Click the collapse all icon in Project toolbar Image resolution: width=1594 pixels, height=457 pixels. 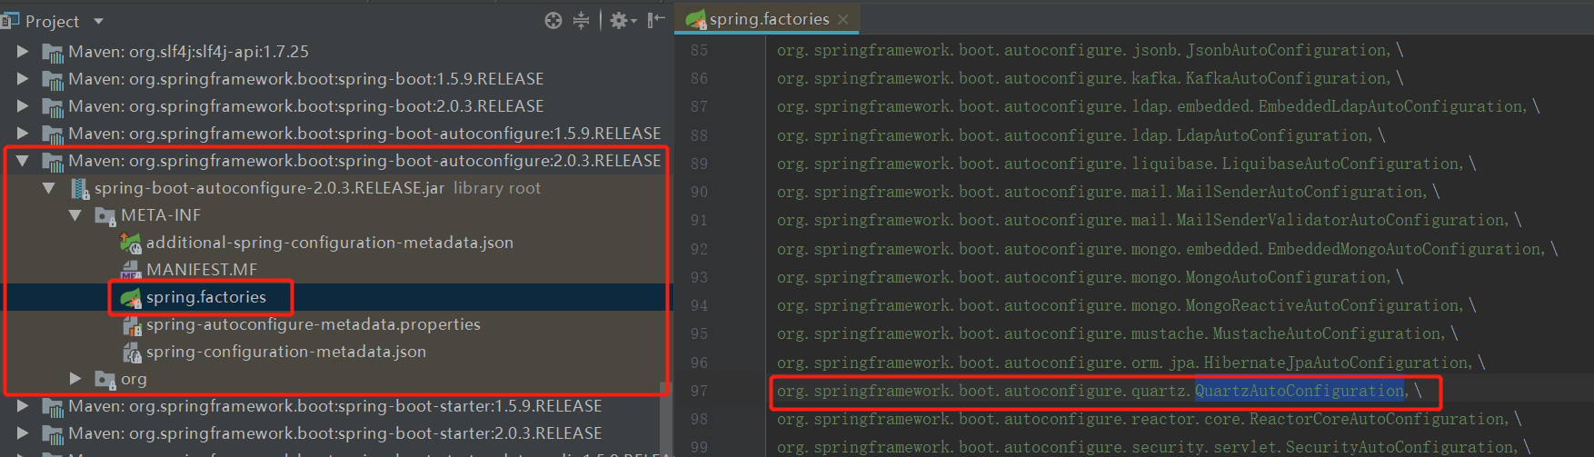(x=582, y=20)
